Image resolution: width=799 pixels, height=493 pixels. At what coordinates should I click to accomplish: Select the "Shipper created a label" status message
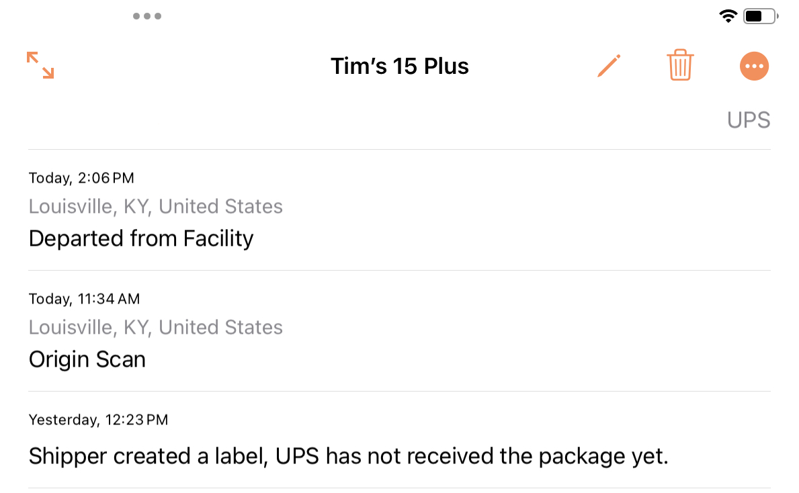pyautogui.click(x=348, y=457)
